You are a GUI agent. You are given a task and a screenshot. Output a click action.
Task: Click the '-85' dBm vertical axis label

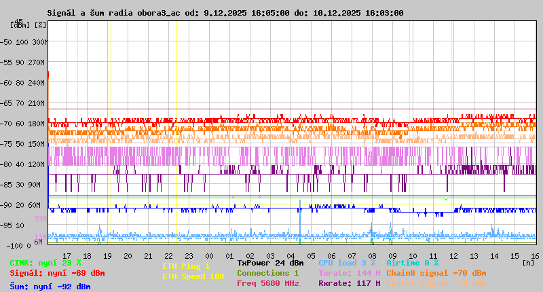(x=6, y=185)
